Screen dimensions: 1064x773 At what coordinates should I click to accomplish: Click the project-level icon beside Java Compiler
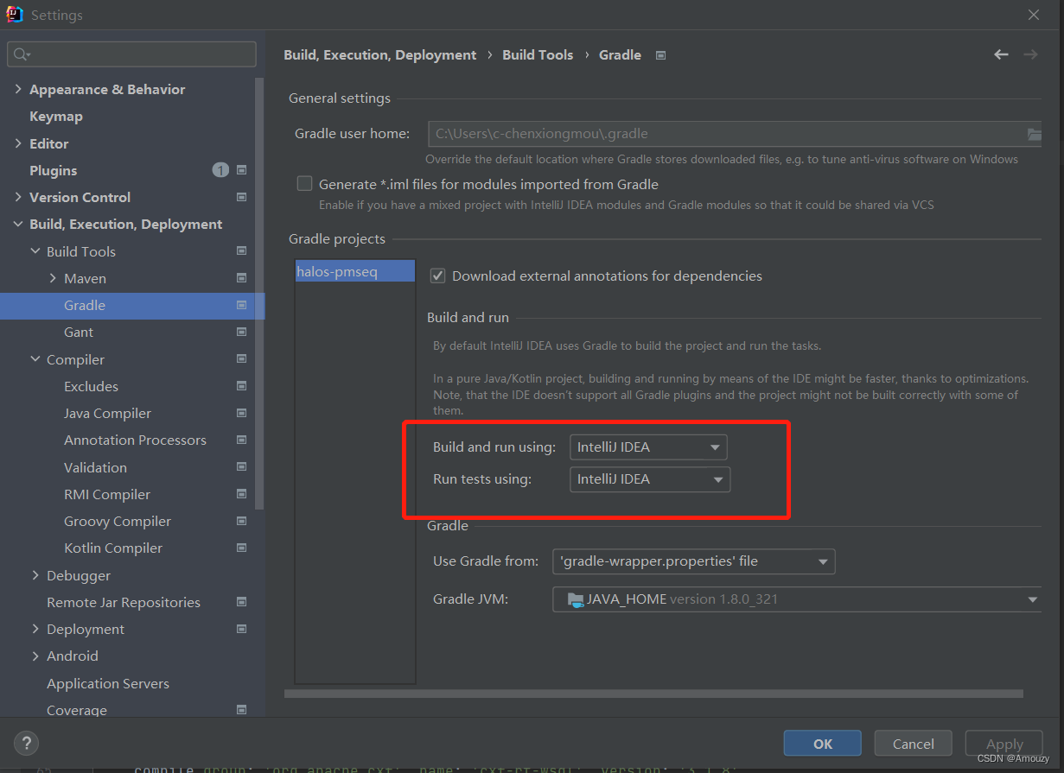click(242, 413)
